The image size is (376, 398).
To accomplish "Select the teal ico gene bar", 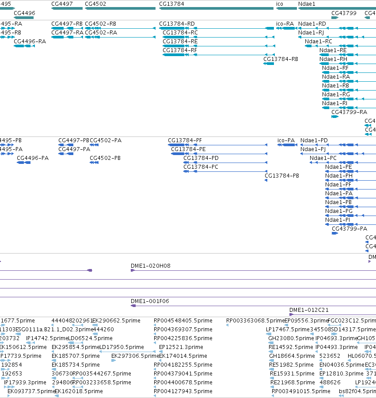I will pyautogui.click(x=286, y=8).
